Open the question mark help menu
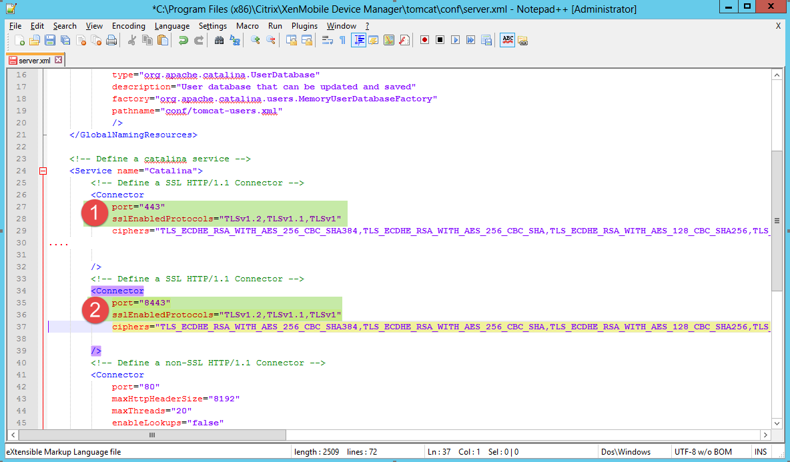This screenshot has width=790, height=462. [x=367, y=26]
